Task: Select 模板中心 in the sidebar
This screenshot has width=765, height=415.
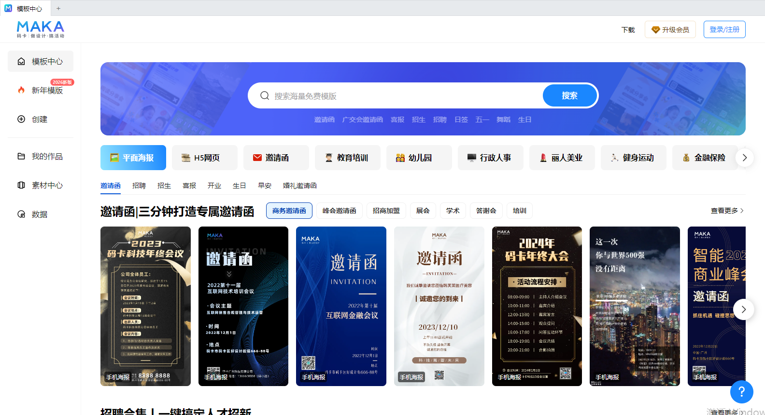Action: (x=41, y=62)
